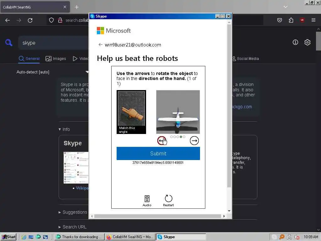Viewport: 321px width, 241px height.
Task: Minimize the Skype dialog window
Action: tap(218, 16)
